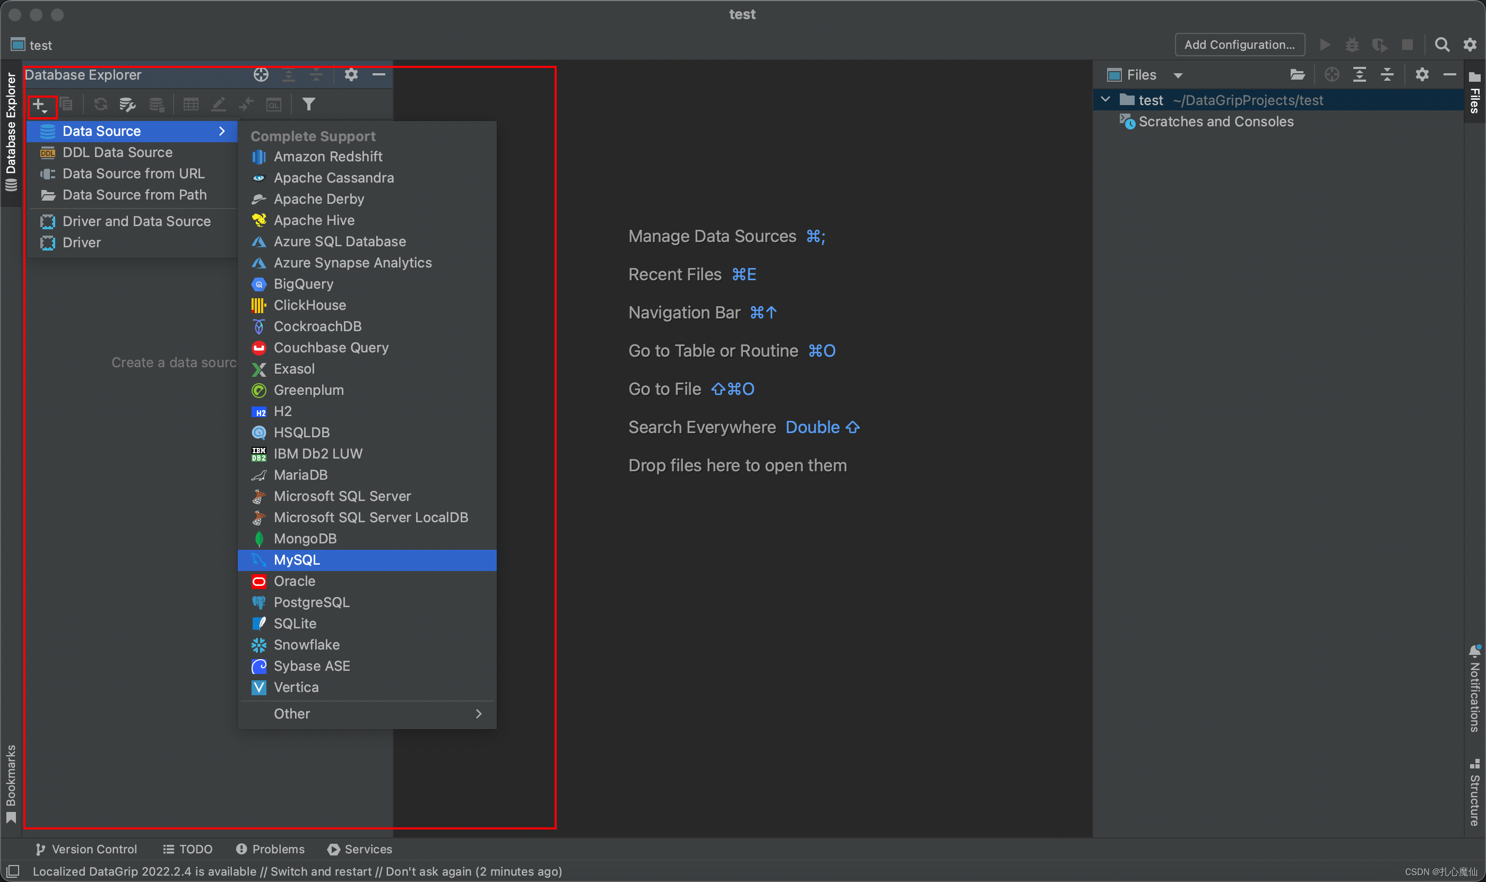Toggle the Notifications tool window
This screenshot has width=1486, height=882.
pos(1475,689)
